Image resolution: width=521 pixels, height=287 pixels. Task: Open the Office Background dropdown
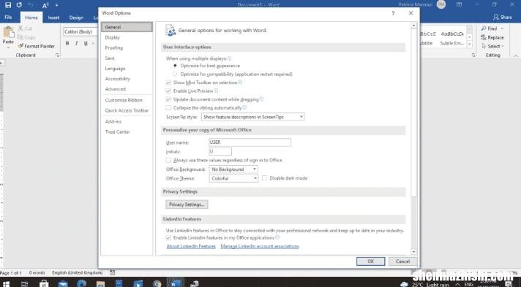(233, 169)
